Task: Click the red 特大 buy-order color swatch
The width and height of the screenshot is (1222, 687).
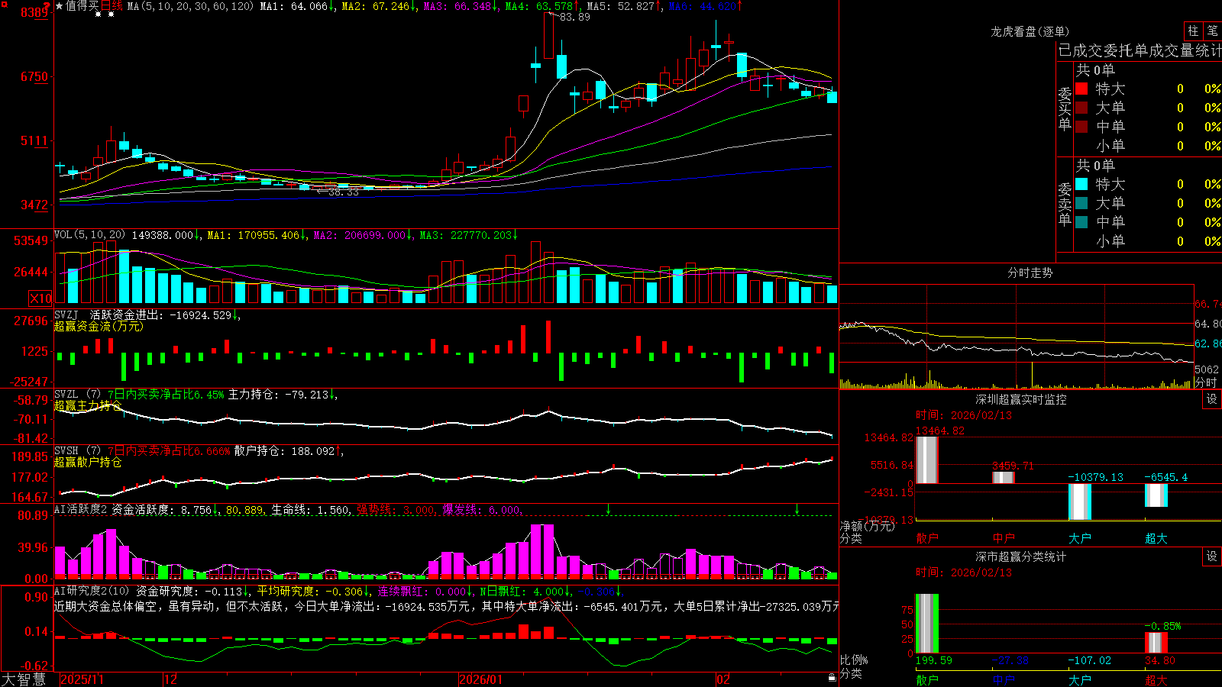Action: click(x=1081, y=89)
